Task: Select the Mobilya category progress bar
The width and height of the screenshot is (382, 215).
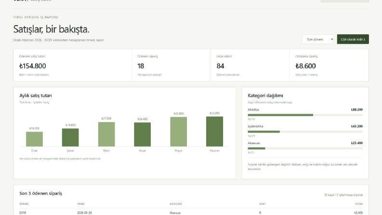Action: 305,115
